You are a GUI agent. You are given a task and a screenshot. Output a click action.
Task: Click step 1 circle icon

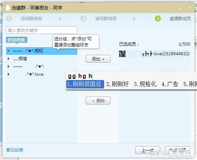pos(9,19)
